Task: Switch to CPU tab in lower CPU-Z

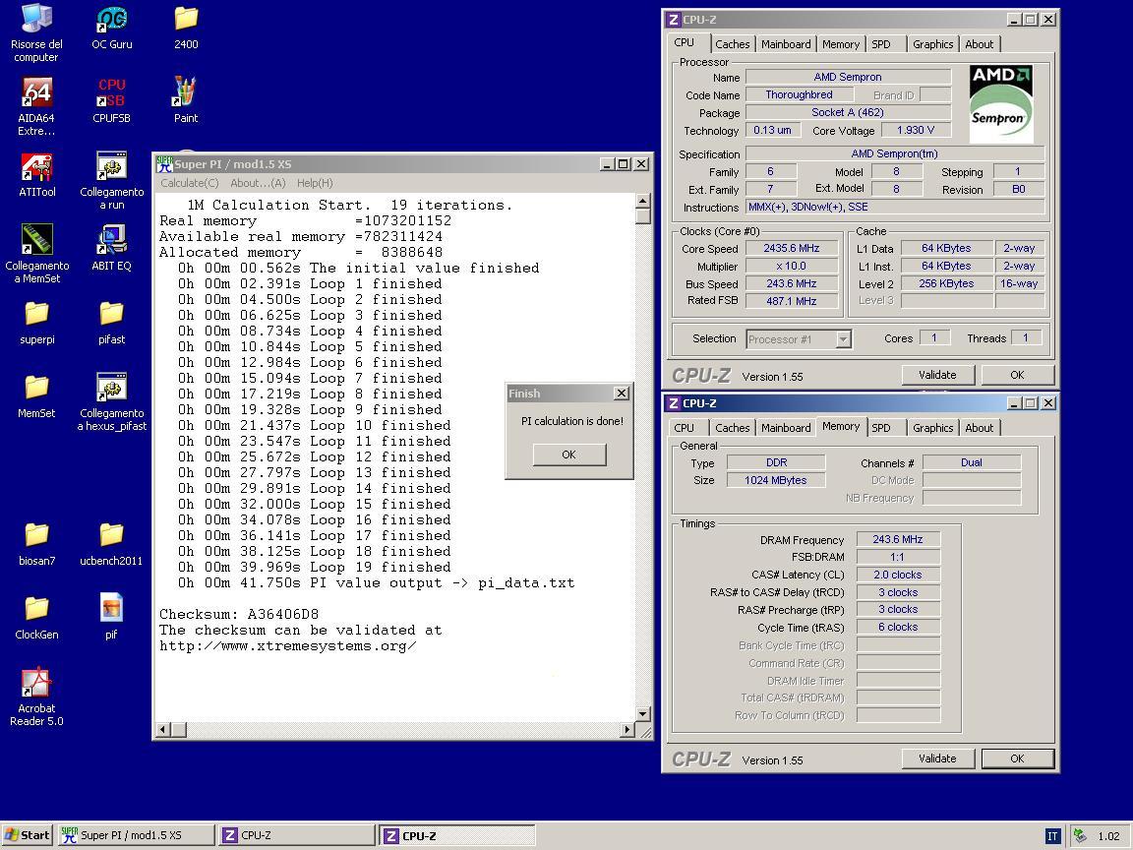Action: coord(685,428)
